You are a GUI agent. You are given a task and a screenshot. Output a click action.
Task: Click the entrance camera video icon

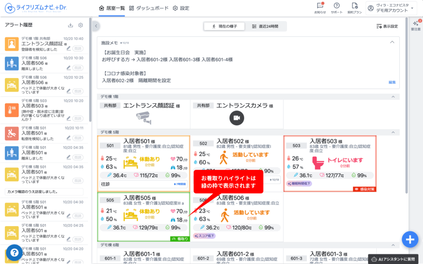pyautogui.click(x=237, y=118)
